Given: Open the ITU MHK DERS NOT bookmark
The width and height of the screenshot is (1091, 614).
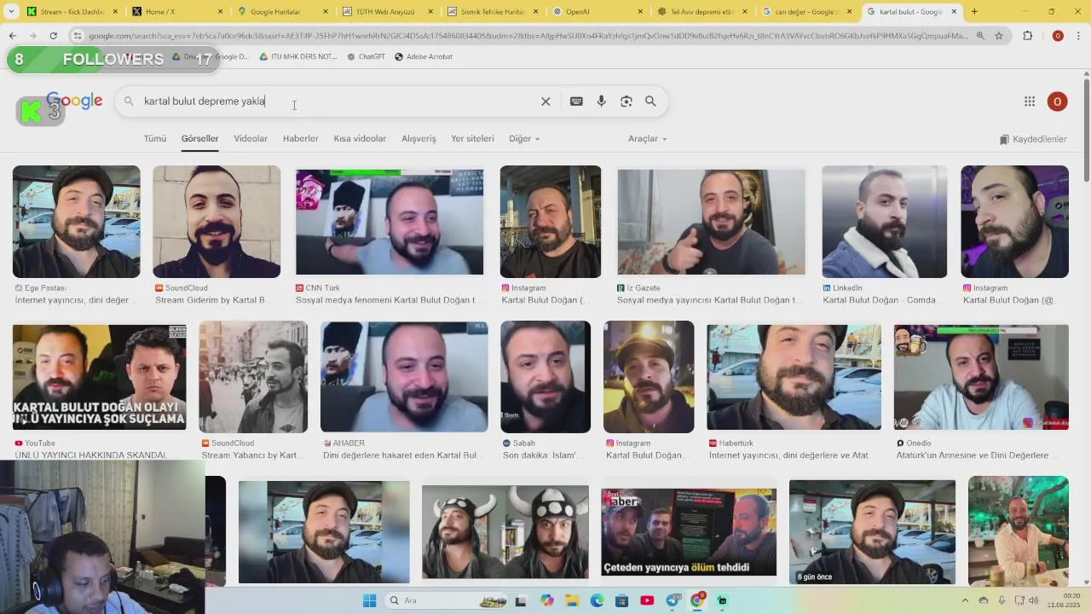Looking at the screenshot, I should coord(297,56).
